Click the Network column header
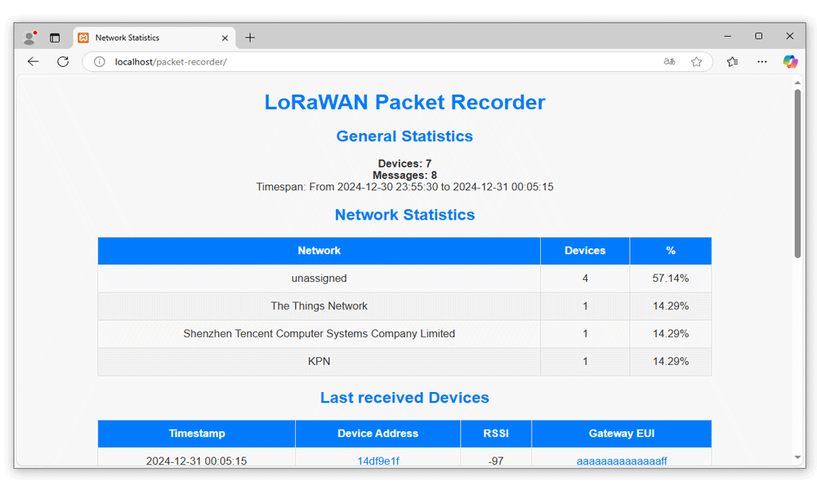 (319, 251)
